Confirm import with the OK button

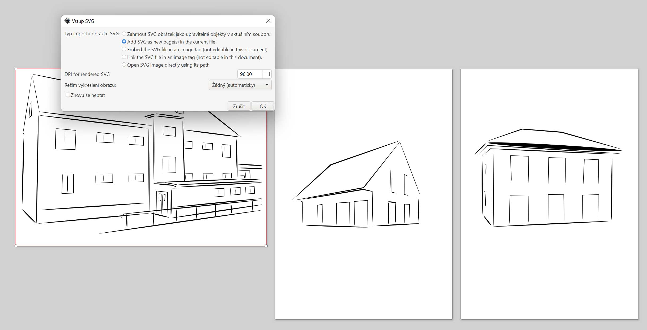263,106
